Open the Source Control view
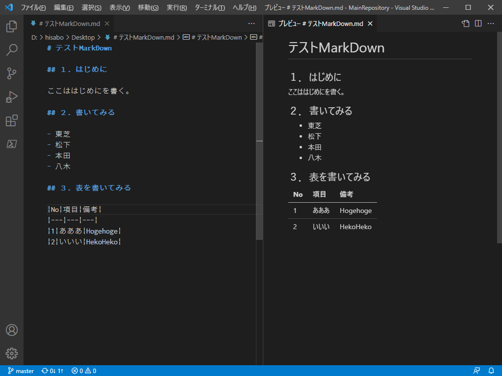Viewport: 502px width, 376px height. (11, 73)
